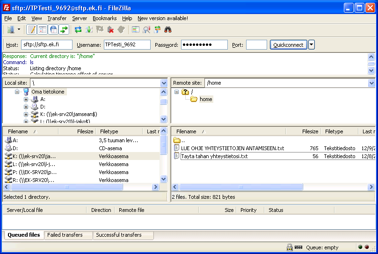Click the speed limits icon in status bar
The height and width of the screenshot is (254, 378).
pos(298,247)
